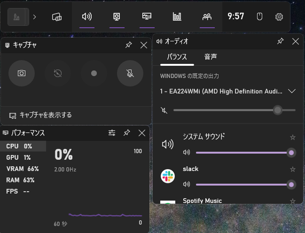Click the record last 30 seconds icon
305x233 pixels.
coord(58,73)
